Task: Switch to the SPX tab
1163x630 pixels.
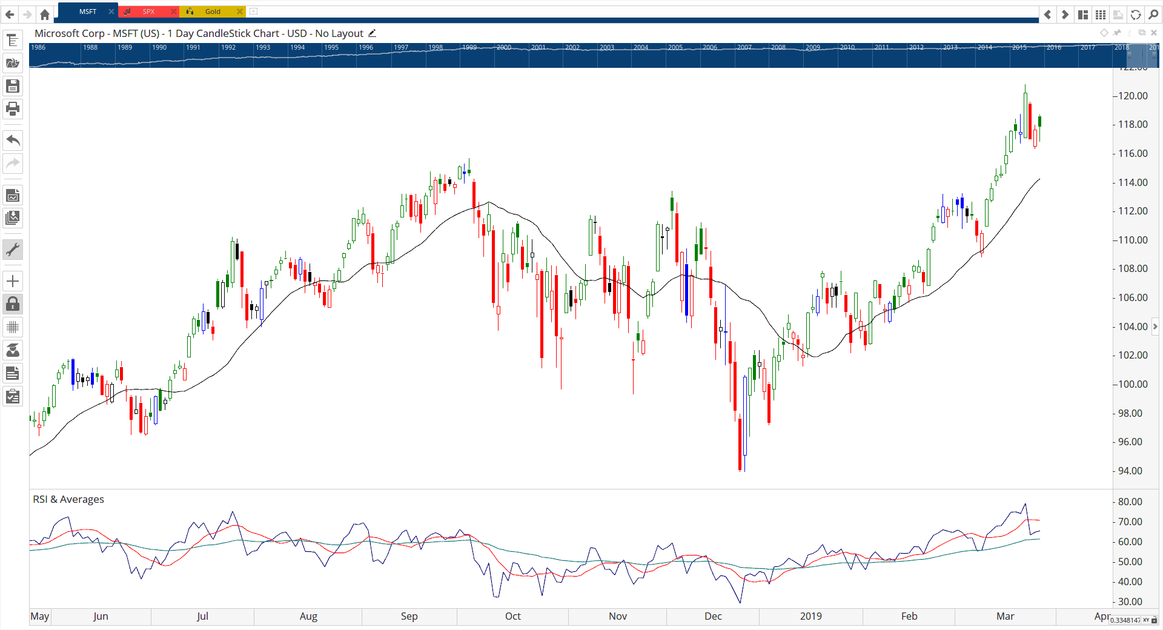Action: tap(148, 12)
